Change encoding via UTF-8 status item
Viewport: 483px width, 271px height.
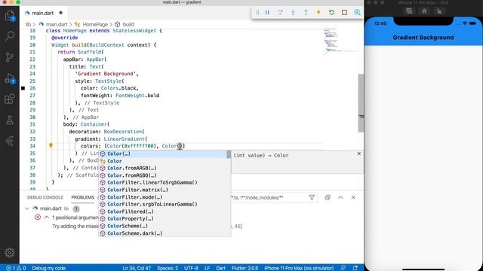[x=191, y=268]
